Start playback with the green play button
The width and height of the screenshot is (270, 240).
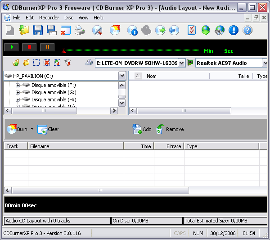point(12,47)
